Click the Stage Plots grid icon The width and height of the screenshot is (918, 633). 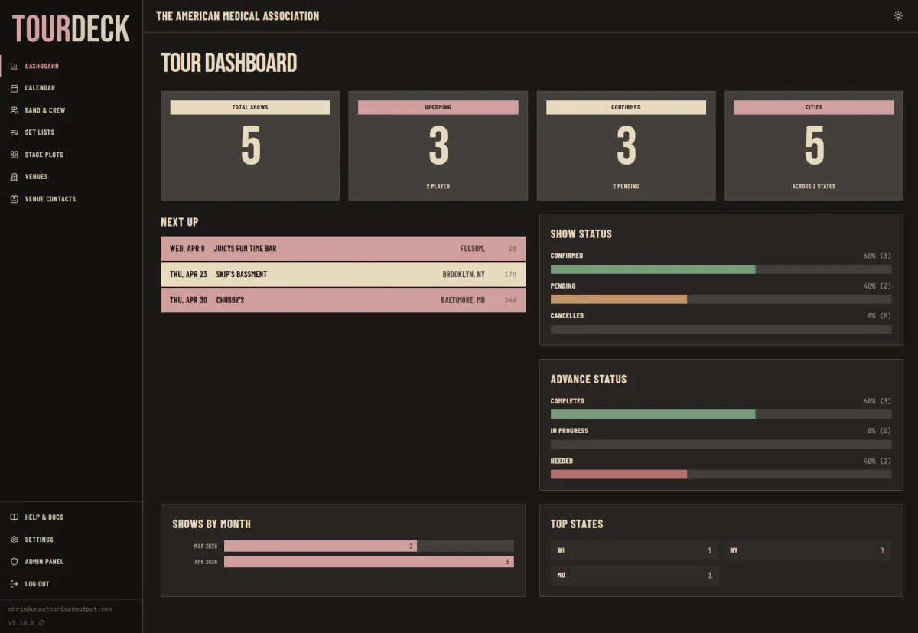[x=14, y=155]
